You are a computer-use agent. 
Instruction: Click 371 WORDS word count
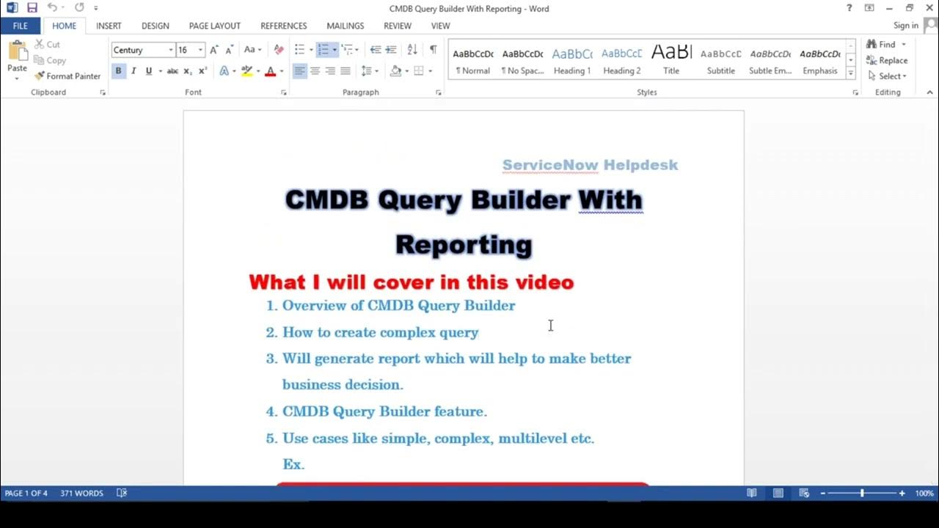[x=81, y=494]
